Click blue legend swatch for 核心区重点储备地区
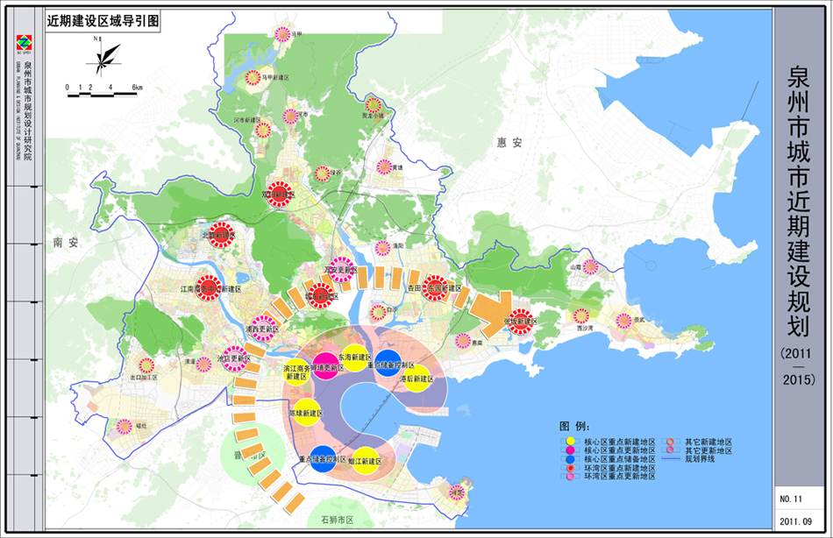Image resolution: width=833 pixels, height=538 pixels. tap(569, 459)
